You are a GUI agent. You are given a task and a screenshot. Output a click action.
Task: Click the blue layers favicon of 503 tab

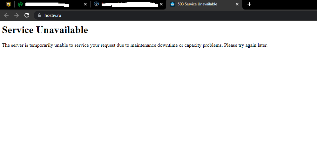point(172,4)
